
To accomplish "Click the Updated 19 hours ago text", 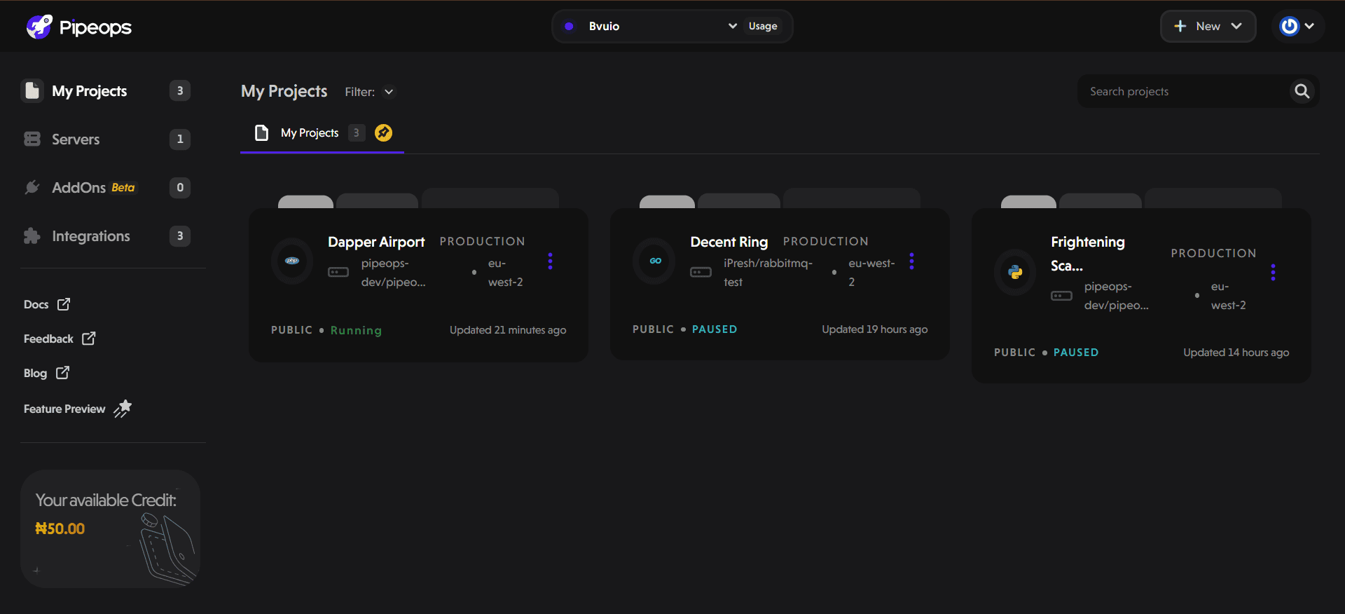I will click(875, 329).
